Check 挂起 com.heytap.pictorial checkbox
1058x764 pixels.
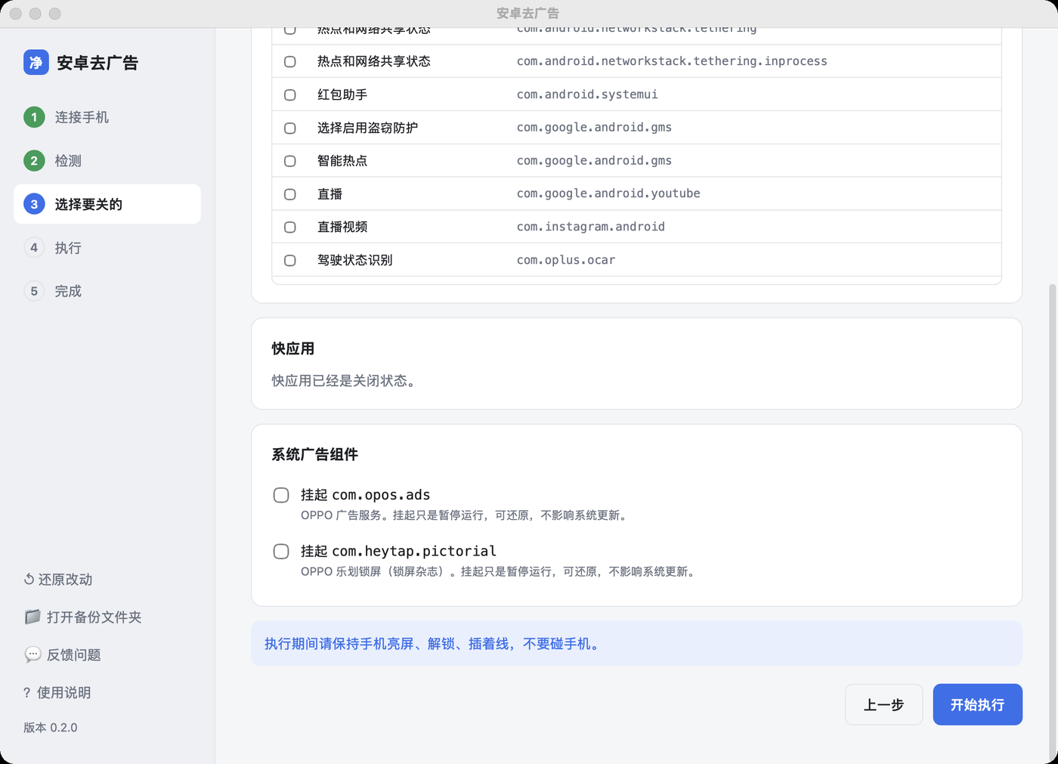pyautogui.click(x=281, y=551)
